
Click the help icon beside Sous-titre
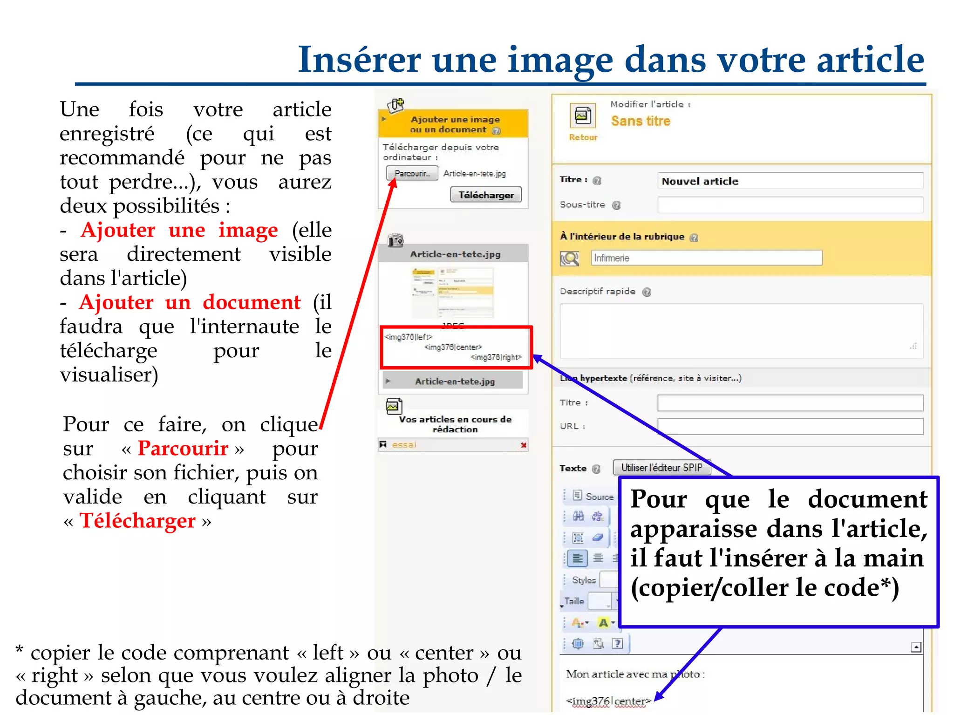tap(616, 205)
